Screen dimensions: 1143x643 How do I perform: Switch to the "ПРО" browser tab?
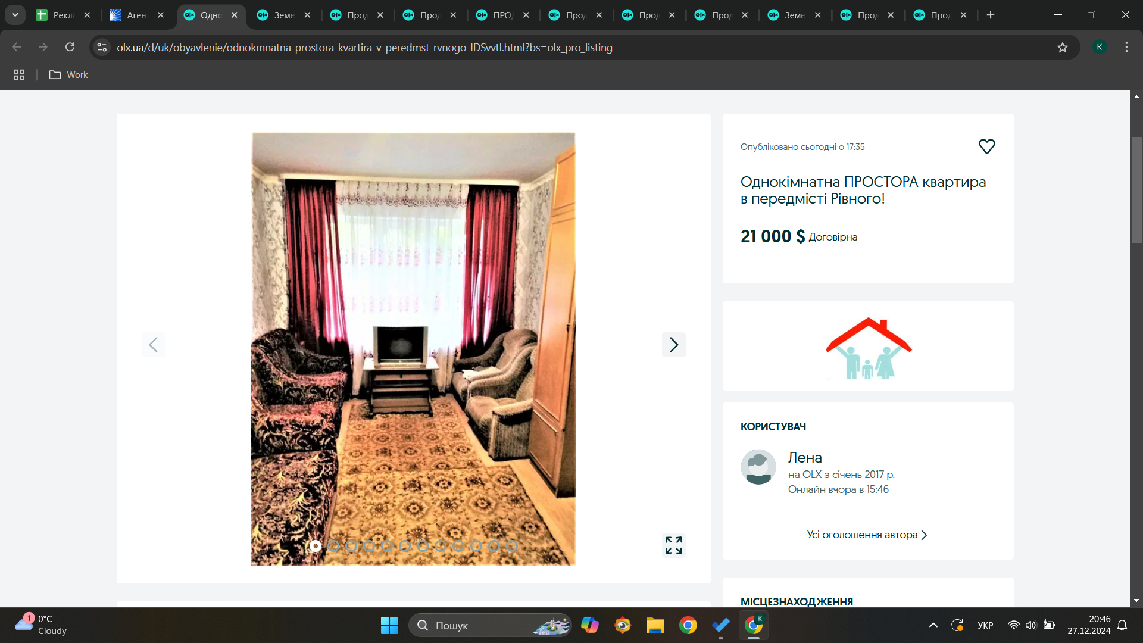pyautogui.click(x=502, y=15)
